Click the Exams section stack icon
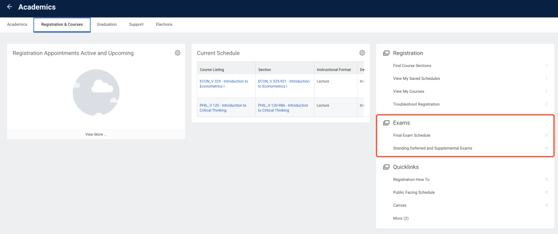This screenshot has width=558, height=234. point(386,123)
